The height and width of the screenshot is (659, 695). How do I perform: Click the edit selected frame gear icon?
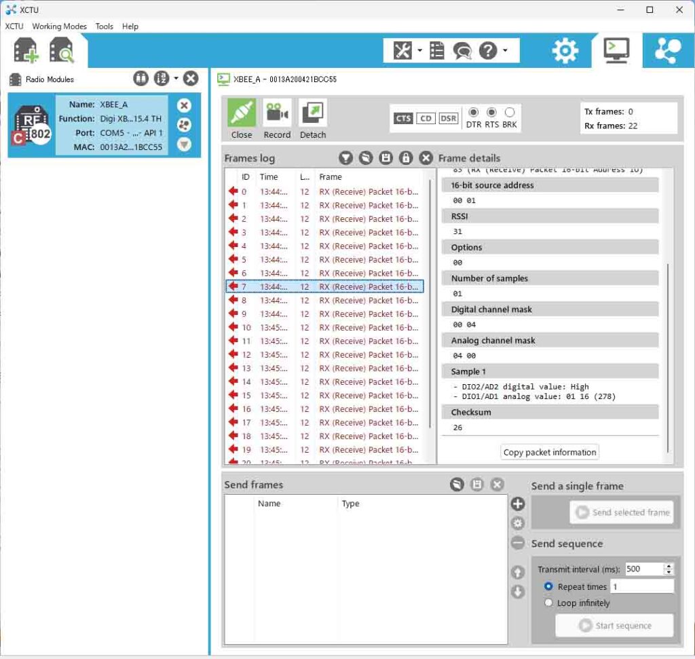518,523
